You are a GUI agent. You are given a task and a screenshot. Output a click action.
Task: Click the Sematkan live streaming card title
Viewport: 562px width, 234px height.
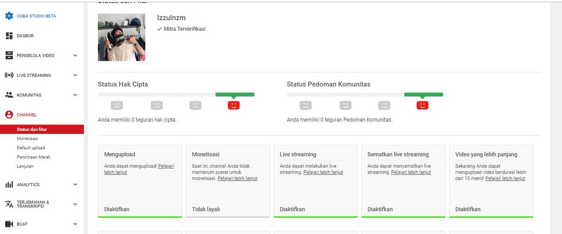[x=398, y=154]
